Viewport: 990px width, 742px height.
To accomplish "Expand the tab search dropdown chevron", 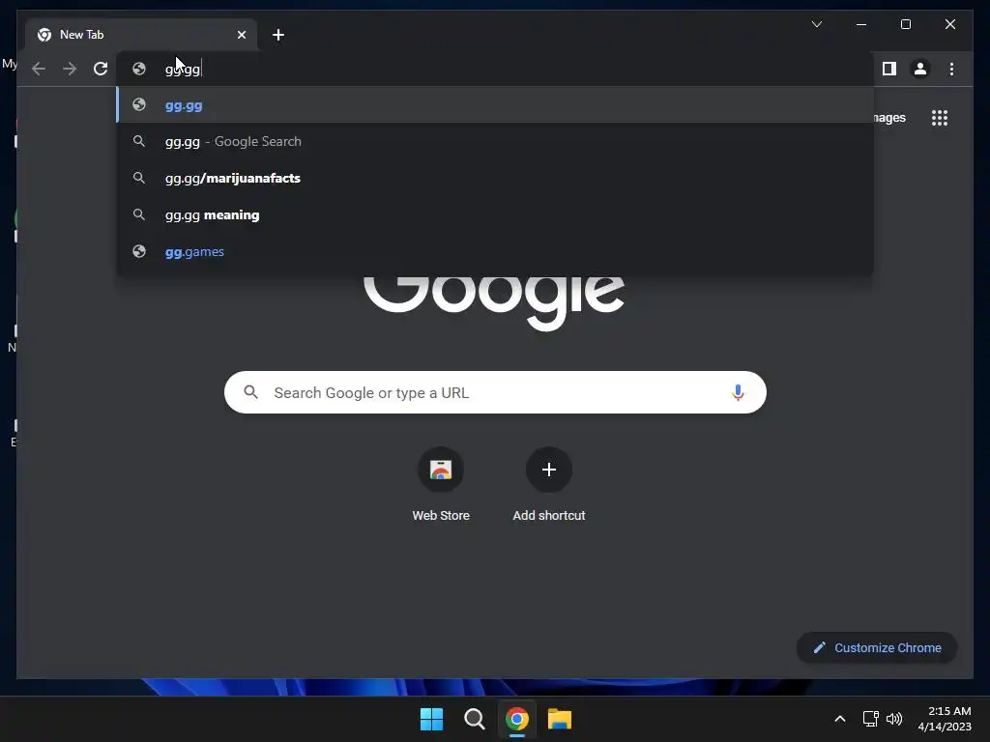I will click(816, 24).
